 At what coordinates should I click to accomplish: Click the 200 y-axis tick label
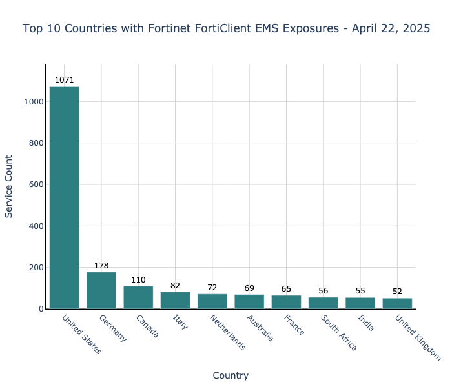tap(36, 268)
